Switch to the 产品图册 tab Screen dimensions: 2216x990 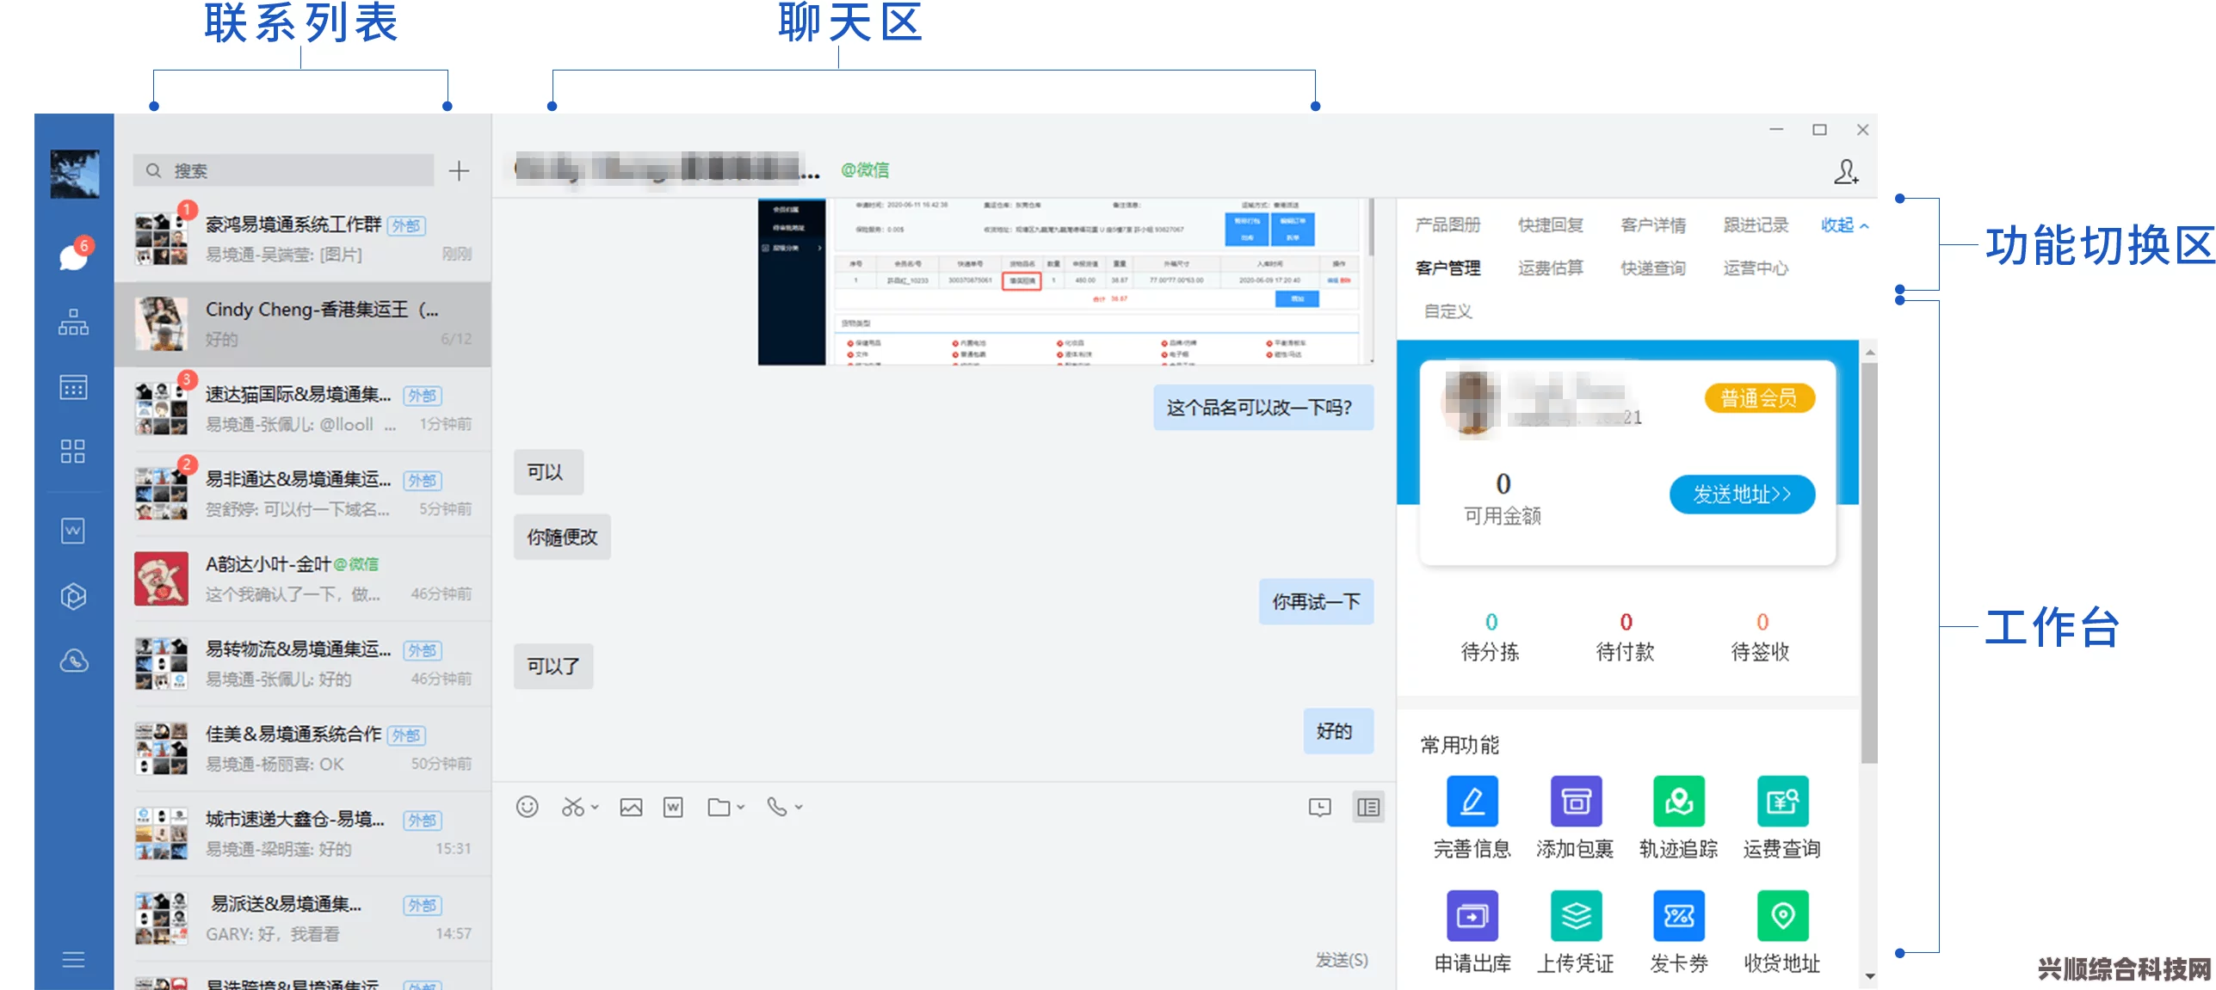(1447, 225)
